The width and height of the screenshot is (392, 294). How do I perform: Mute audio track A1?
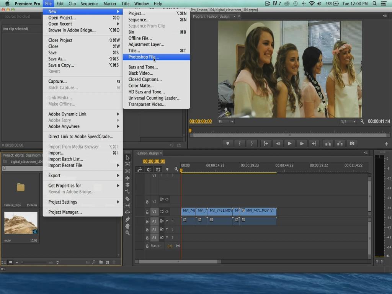pyautogui.click(x=167, y=221)
